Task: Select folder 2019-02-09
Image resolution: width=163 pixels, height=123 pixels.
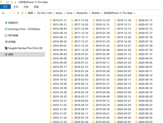Action: tap(103, 54)
